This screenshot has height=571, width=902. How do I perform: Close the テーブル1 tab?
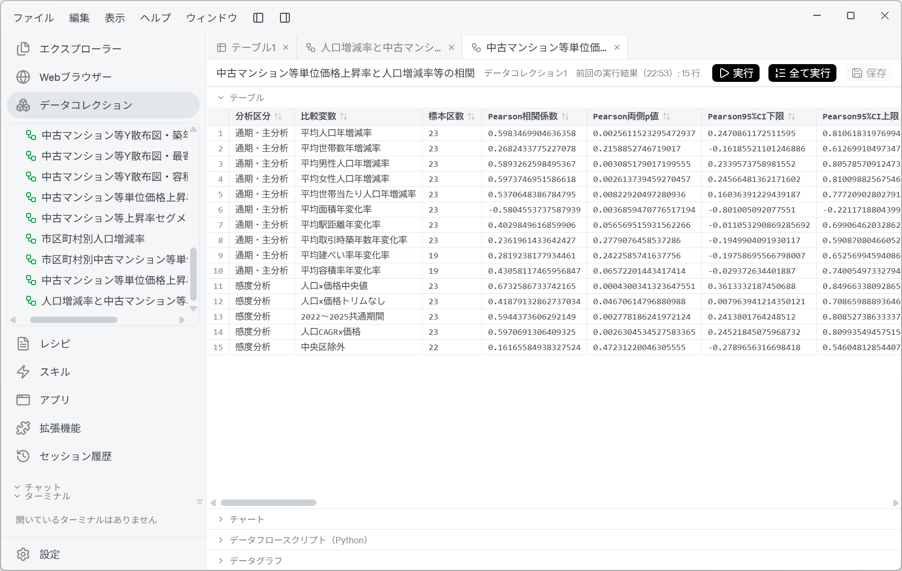286,48
